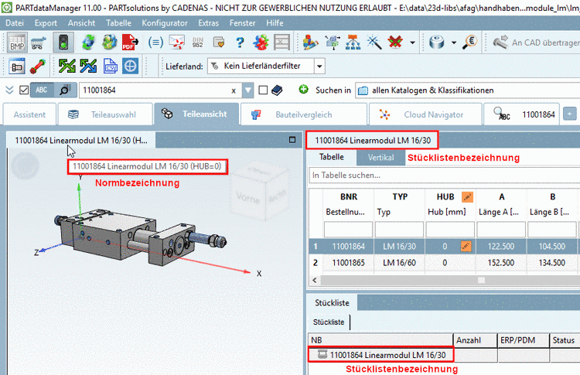Click the colored people group icon
The image size is (580, 375).
[x=261, y=43]
